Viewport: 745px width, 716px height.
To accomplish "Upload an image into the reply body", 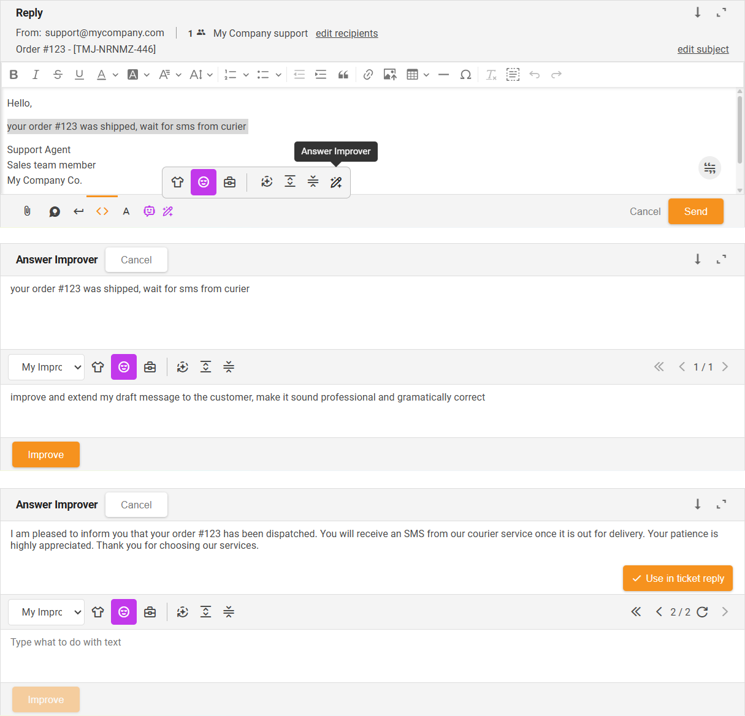I will pos(390,74).
